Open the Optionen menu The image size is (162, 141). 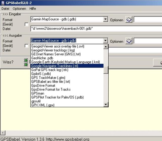click(x=19, y=9)
